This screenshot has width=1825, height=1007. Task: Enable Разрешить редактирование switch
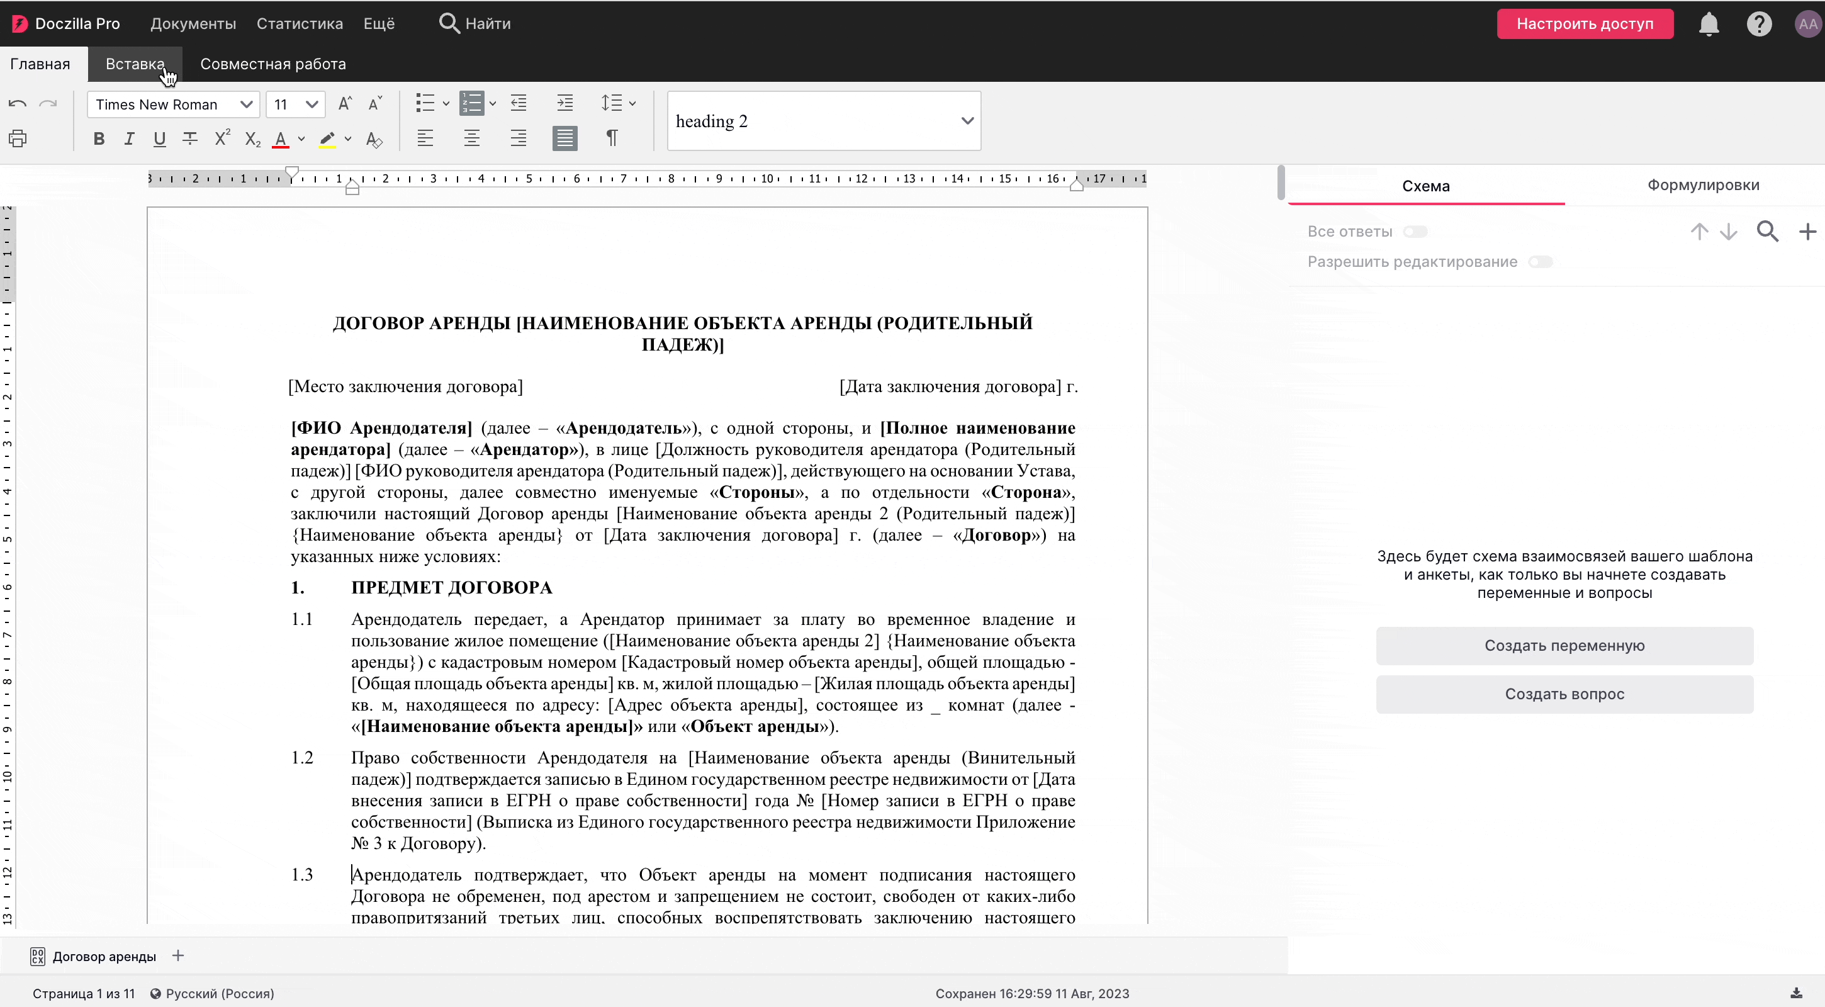pyautogui.click(x=1540, y=262)
